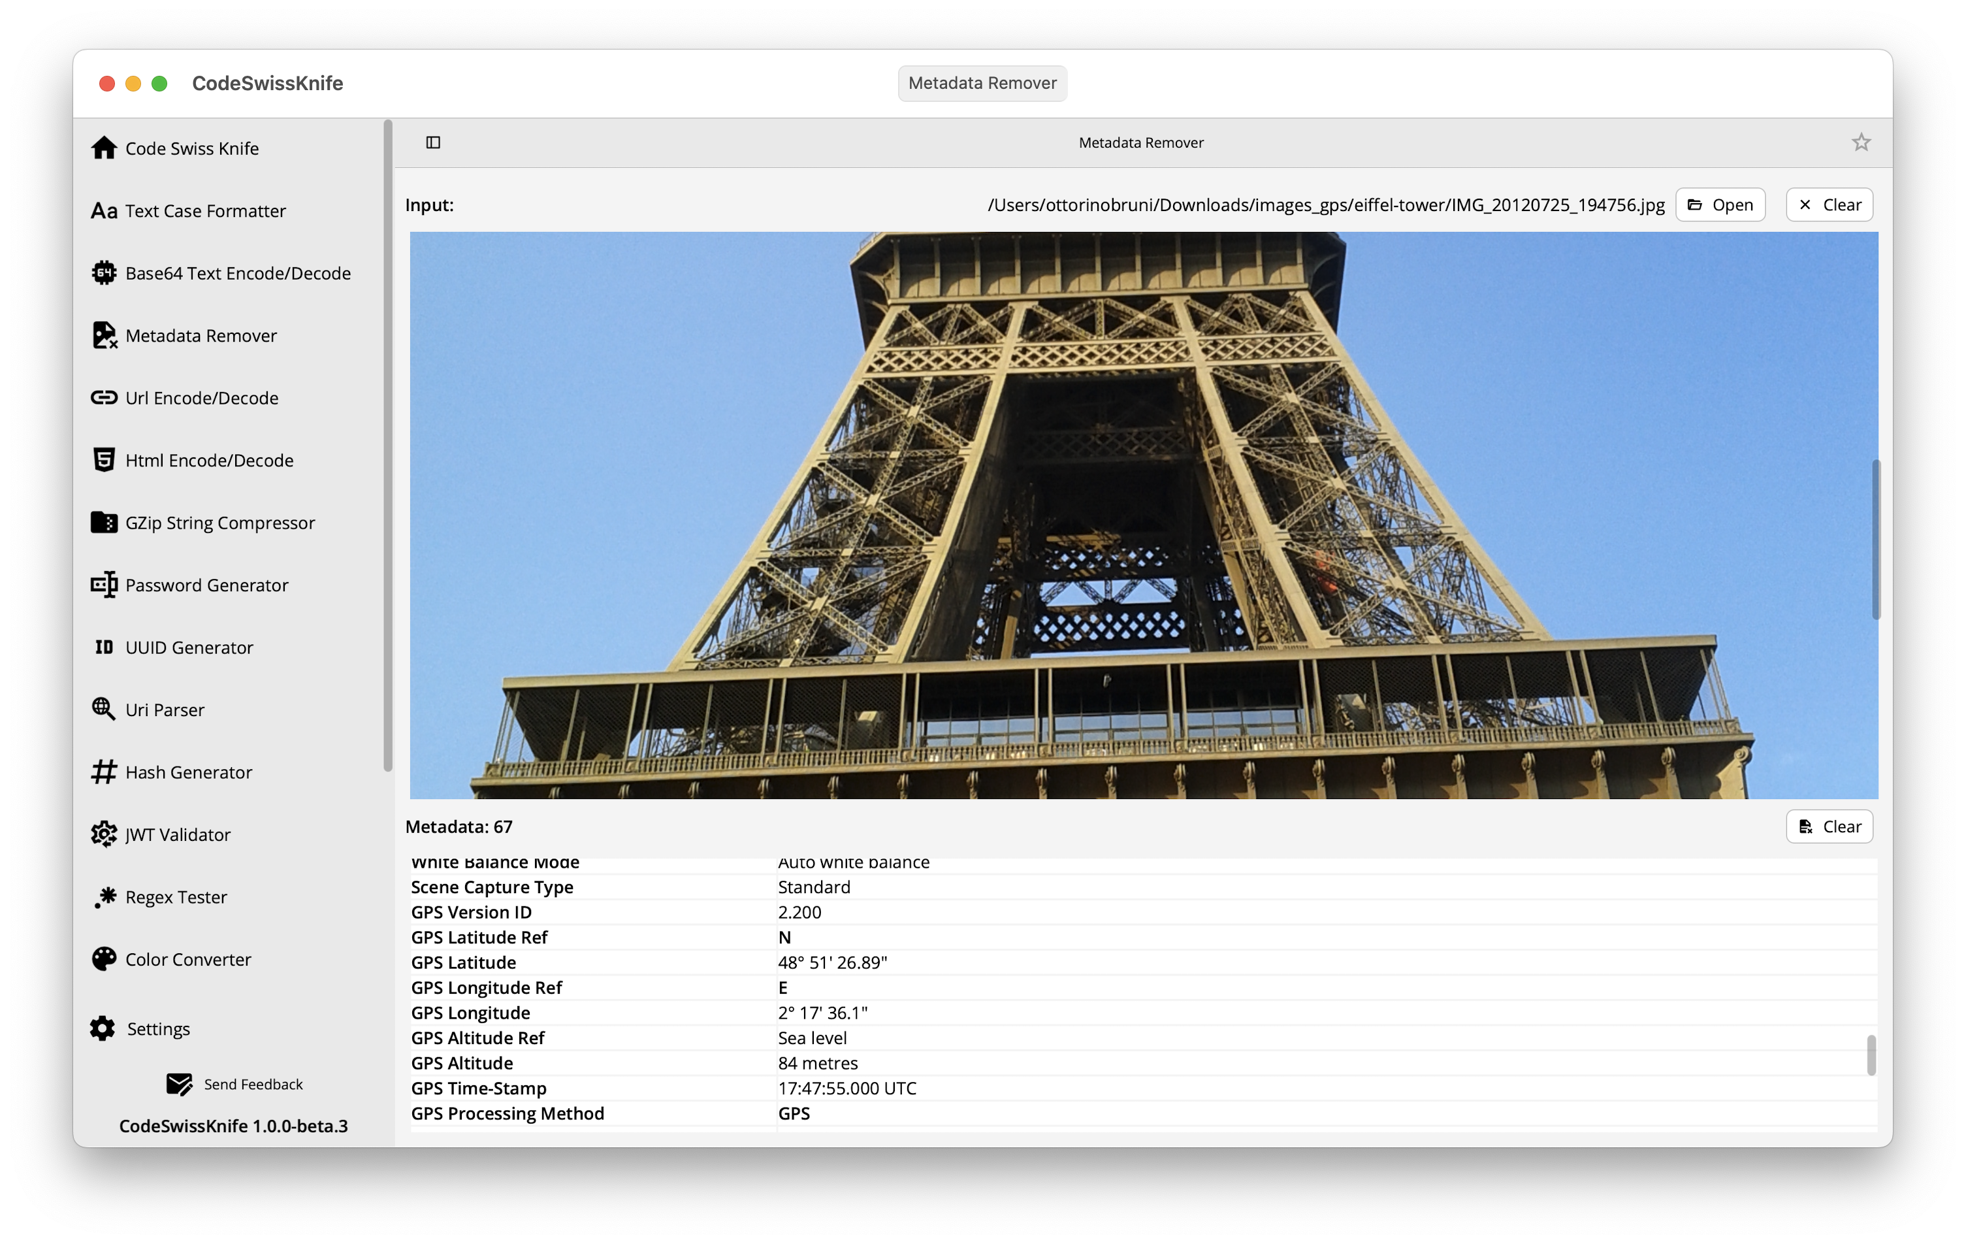
Task: Click the main content vertical scrollbar
Action: point(1876,539)
